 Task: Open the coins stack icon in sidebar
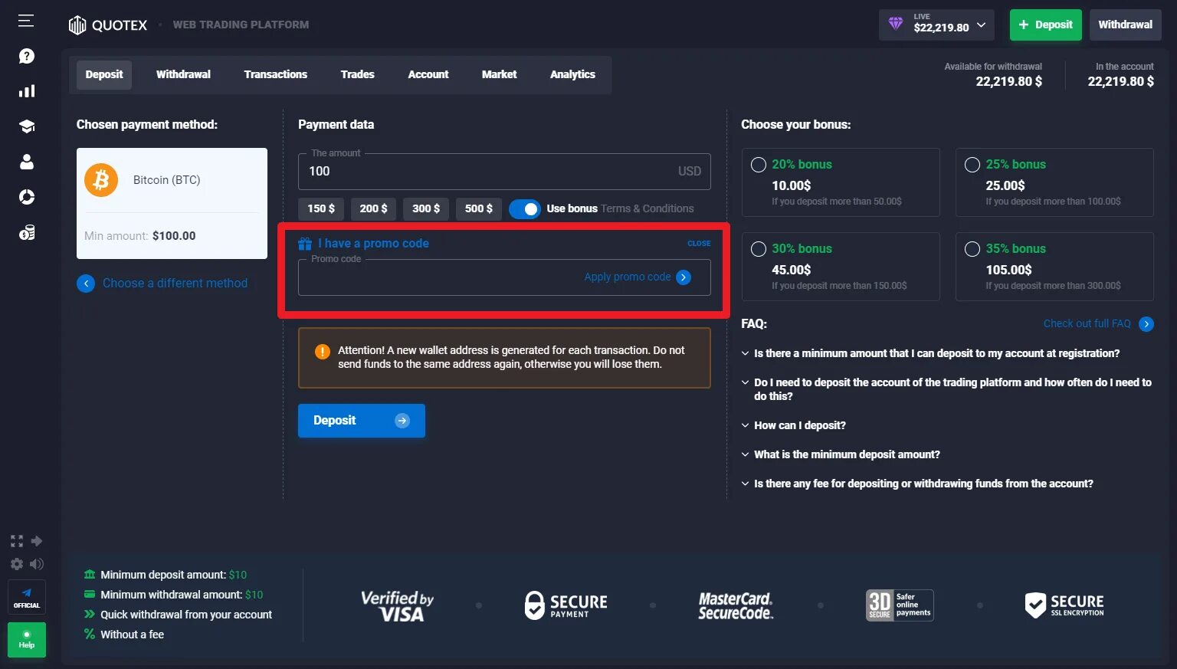(x=26, y=232)
